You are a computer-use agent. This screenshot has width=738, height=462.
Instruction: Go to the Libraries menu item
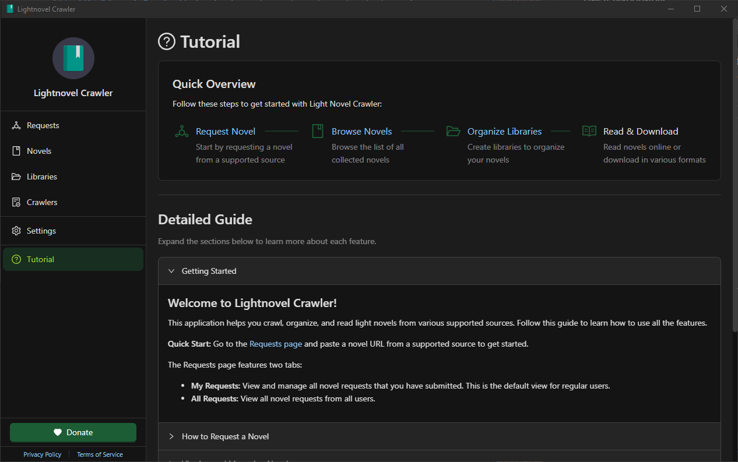(x=73, y=177)
